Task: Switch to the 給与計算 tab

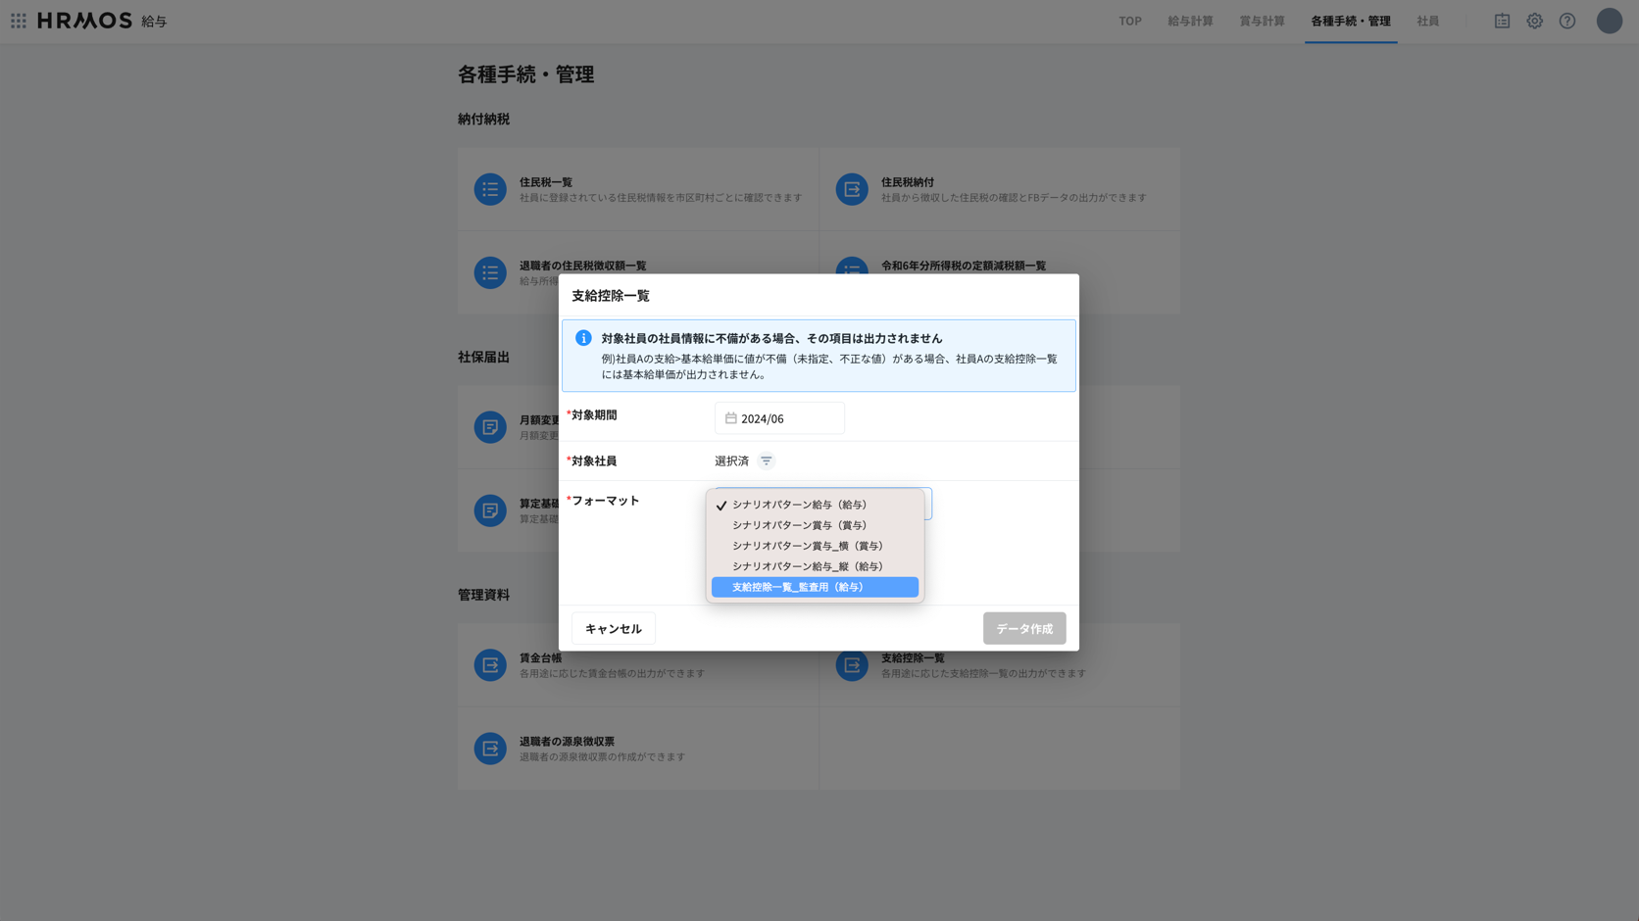Action: (x=1190, y=21)
